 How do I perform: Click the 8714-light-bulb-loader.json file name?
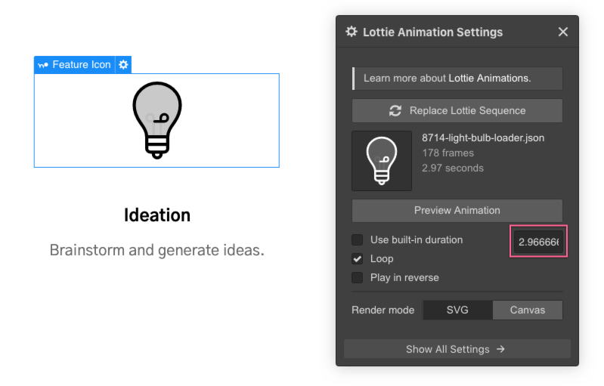click(x=483, y=138)
